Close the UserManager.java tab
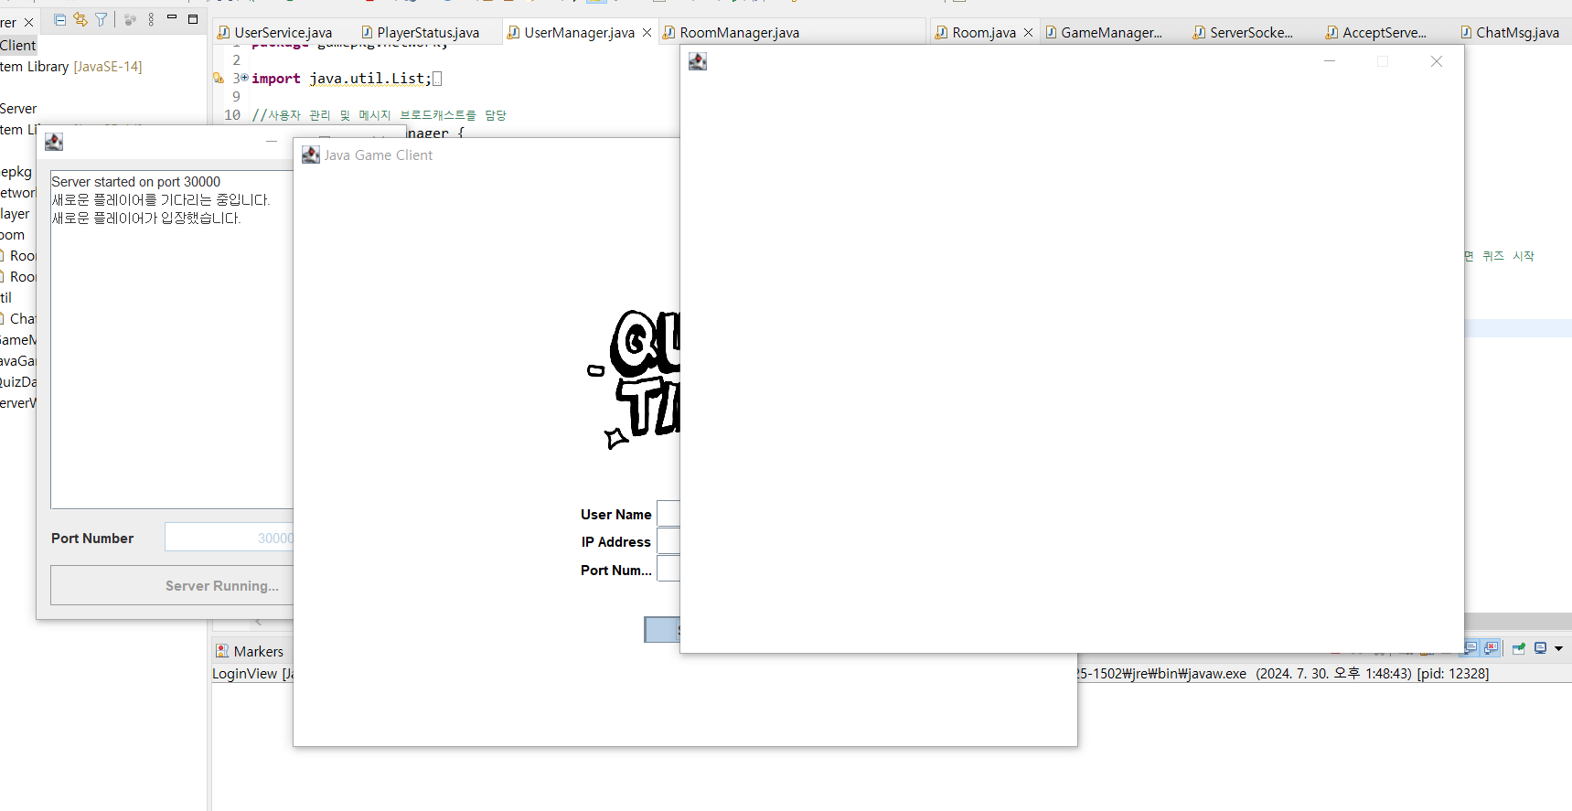Screen dimensions: 1572x811 point(647,33)
